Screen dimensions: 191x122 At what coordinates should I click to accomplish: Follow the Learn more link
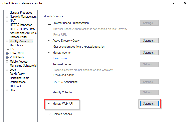pos(61,58)
